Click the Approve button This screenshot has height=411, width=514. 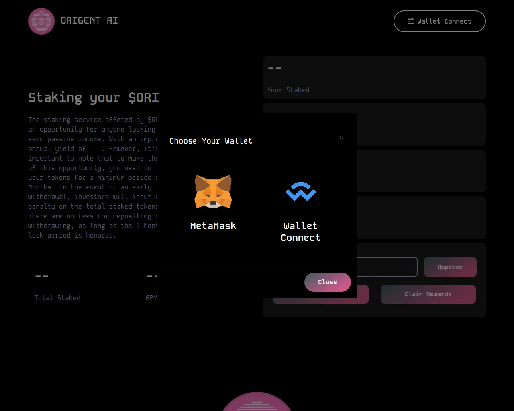(x=450, y=267)
